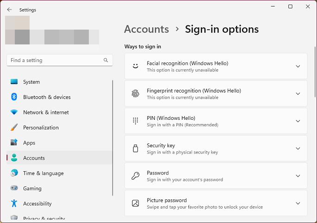Open Bluetooth & devices category
317x223 pixels.
click(59, 97)
